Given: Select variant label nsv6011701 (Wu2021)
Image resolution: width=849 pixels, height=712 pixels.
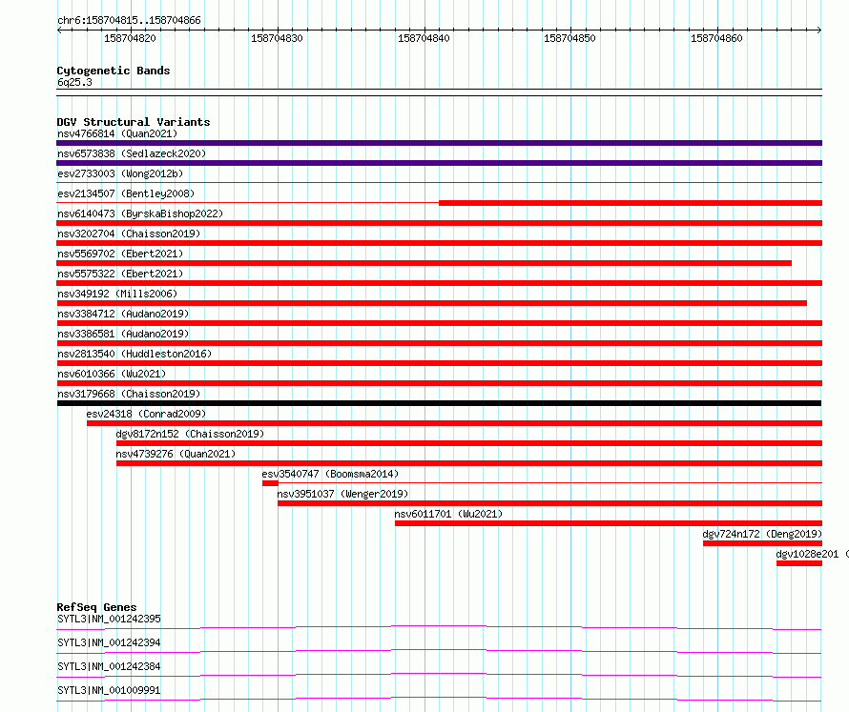Looking at the screenshot, I should [448, 514].
